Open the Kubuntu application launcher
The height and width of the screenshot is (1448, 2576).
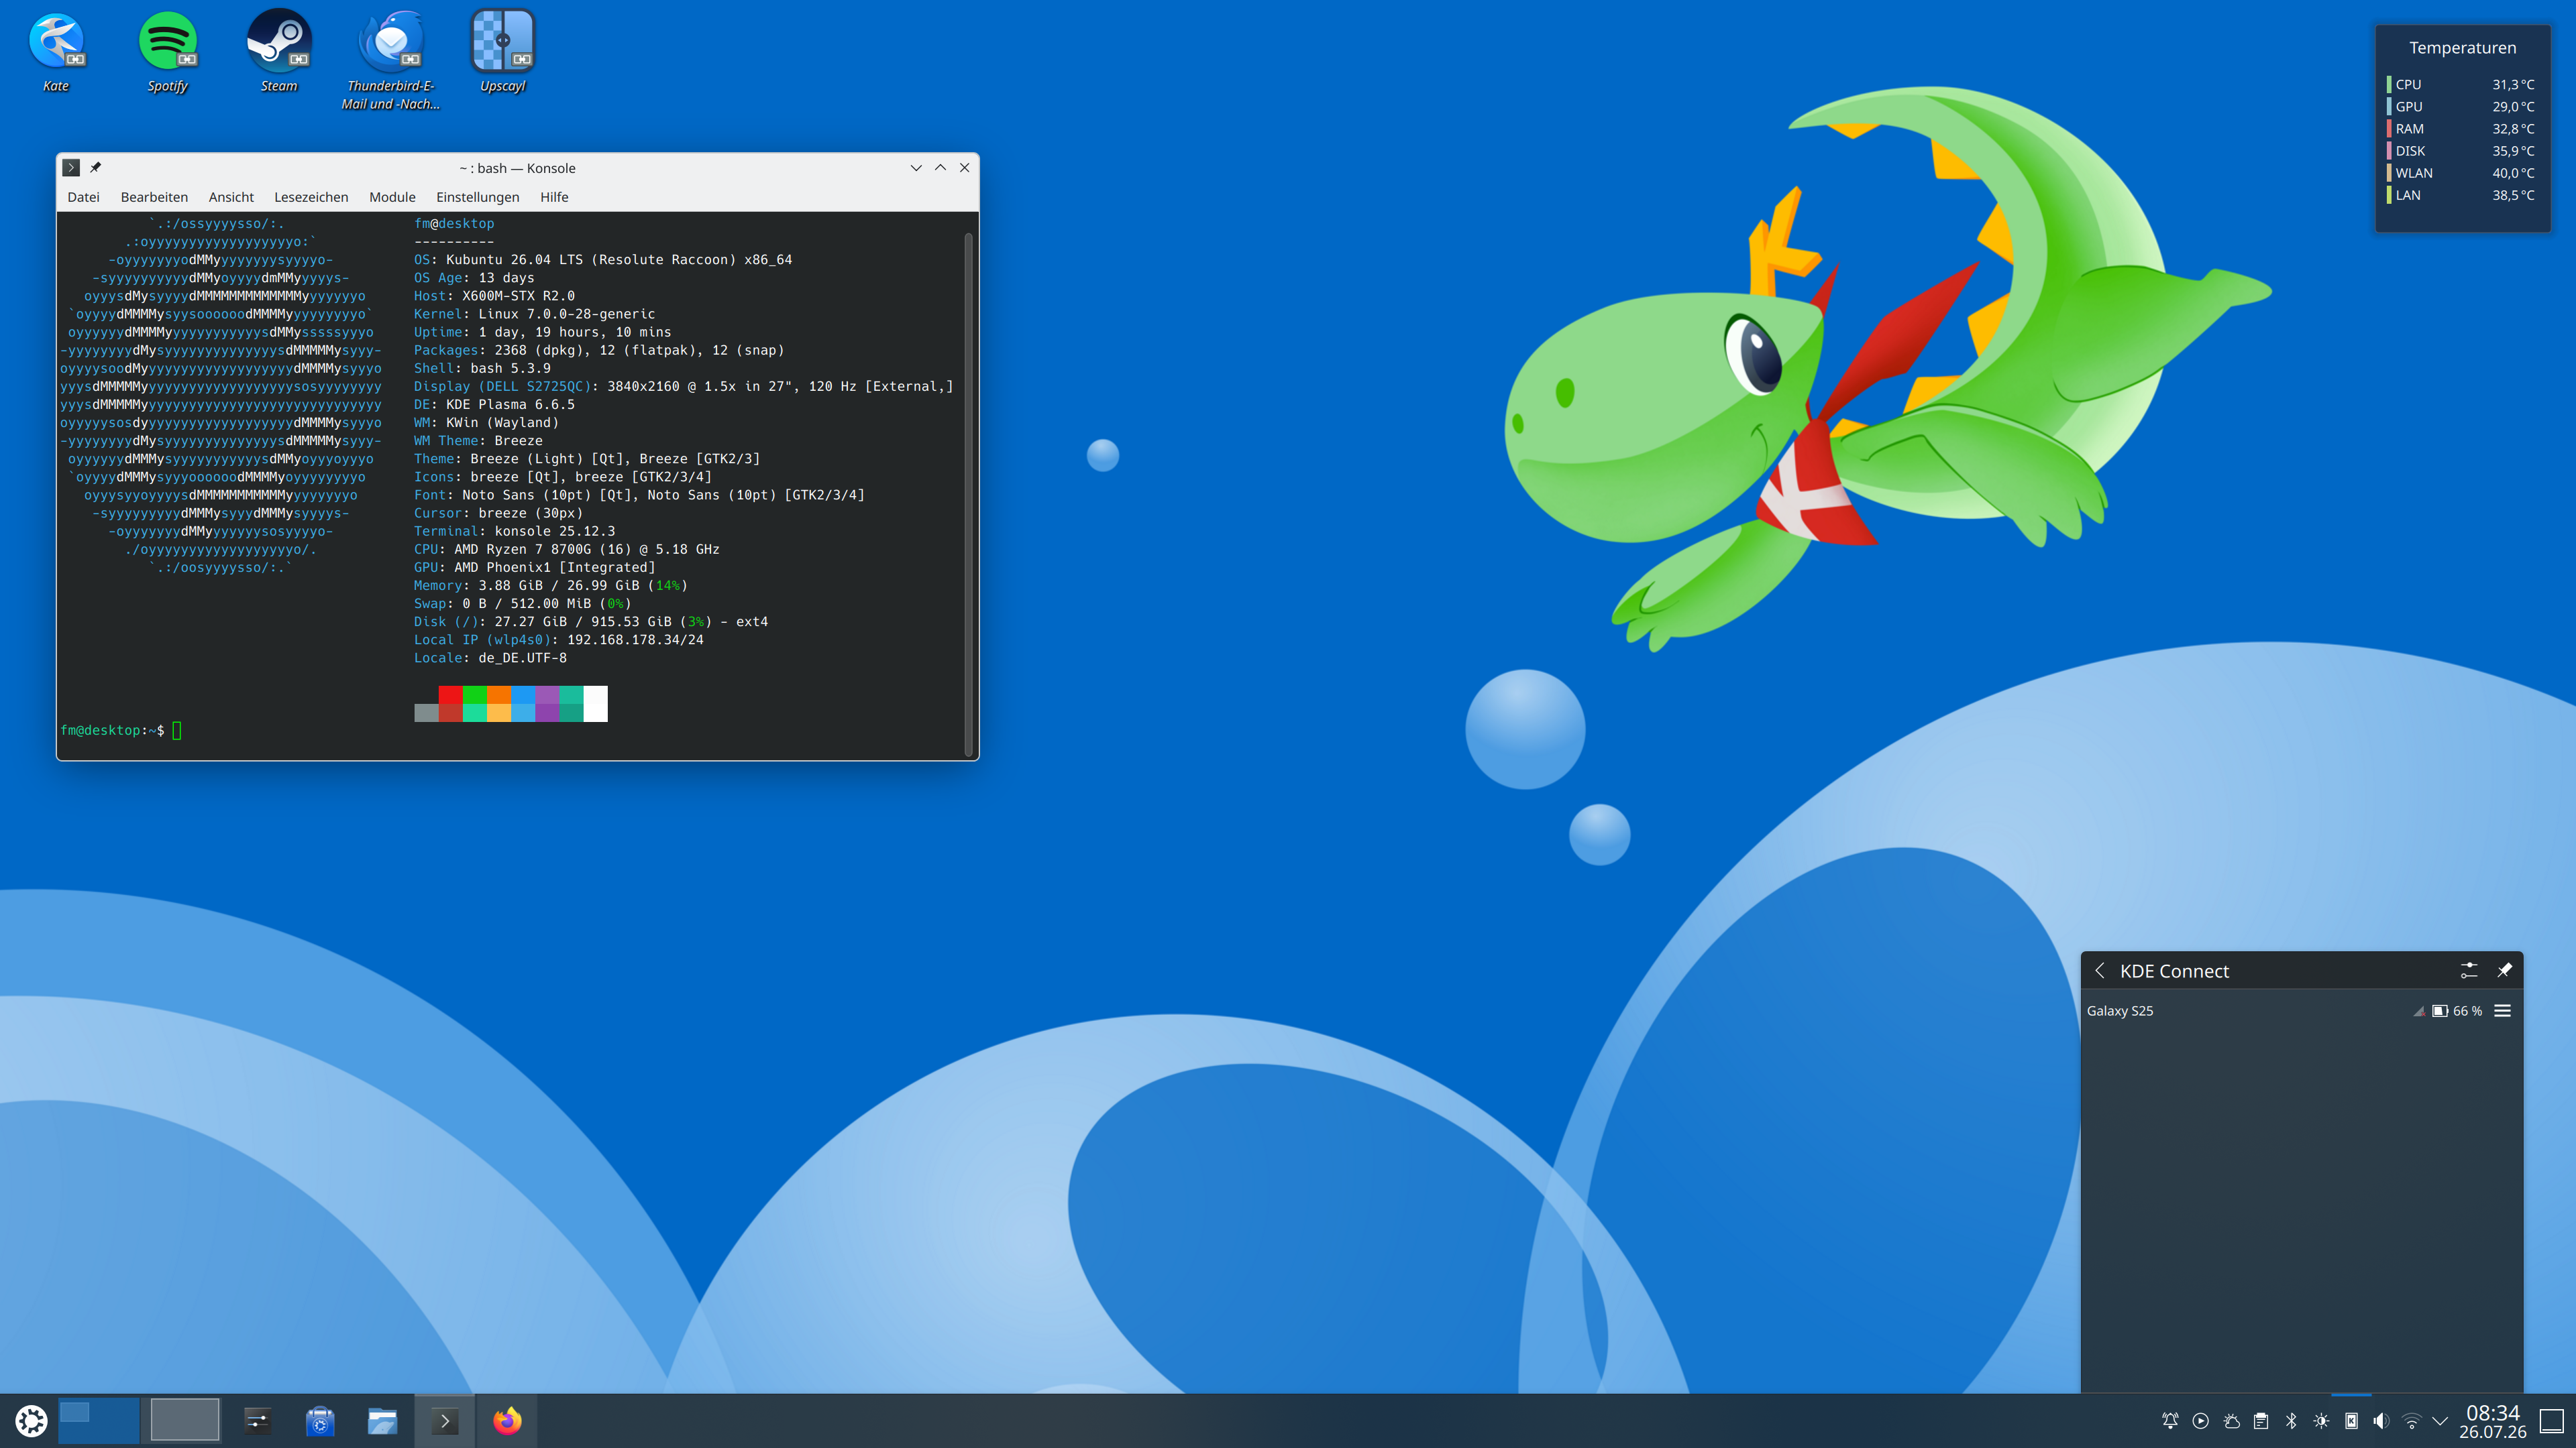click(x=31, y=1420)
